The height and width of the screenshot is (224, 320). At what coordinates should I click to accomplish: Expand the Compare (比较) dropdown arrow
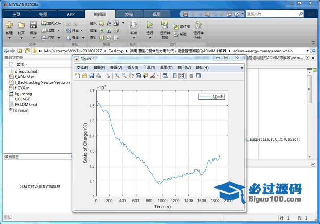pyautogui.click(x=59, y=30)
